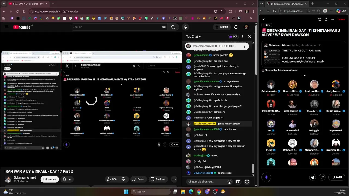Open more actions under the YouTube video

(x=174, y=179)
